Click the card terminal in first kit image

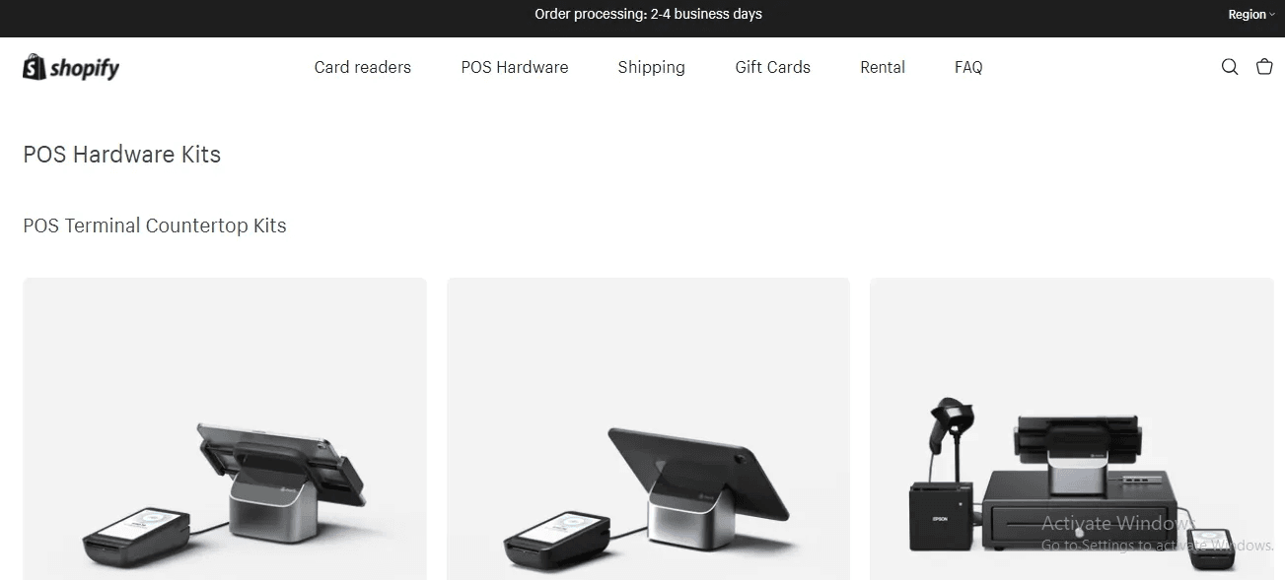[136, 537]
